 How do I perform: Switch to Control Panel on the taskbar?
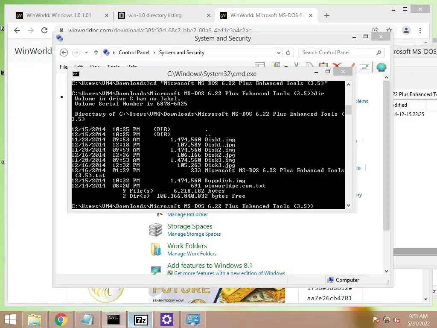[x=193, y=319]
